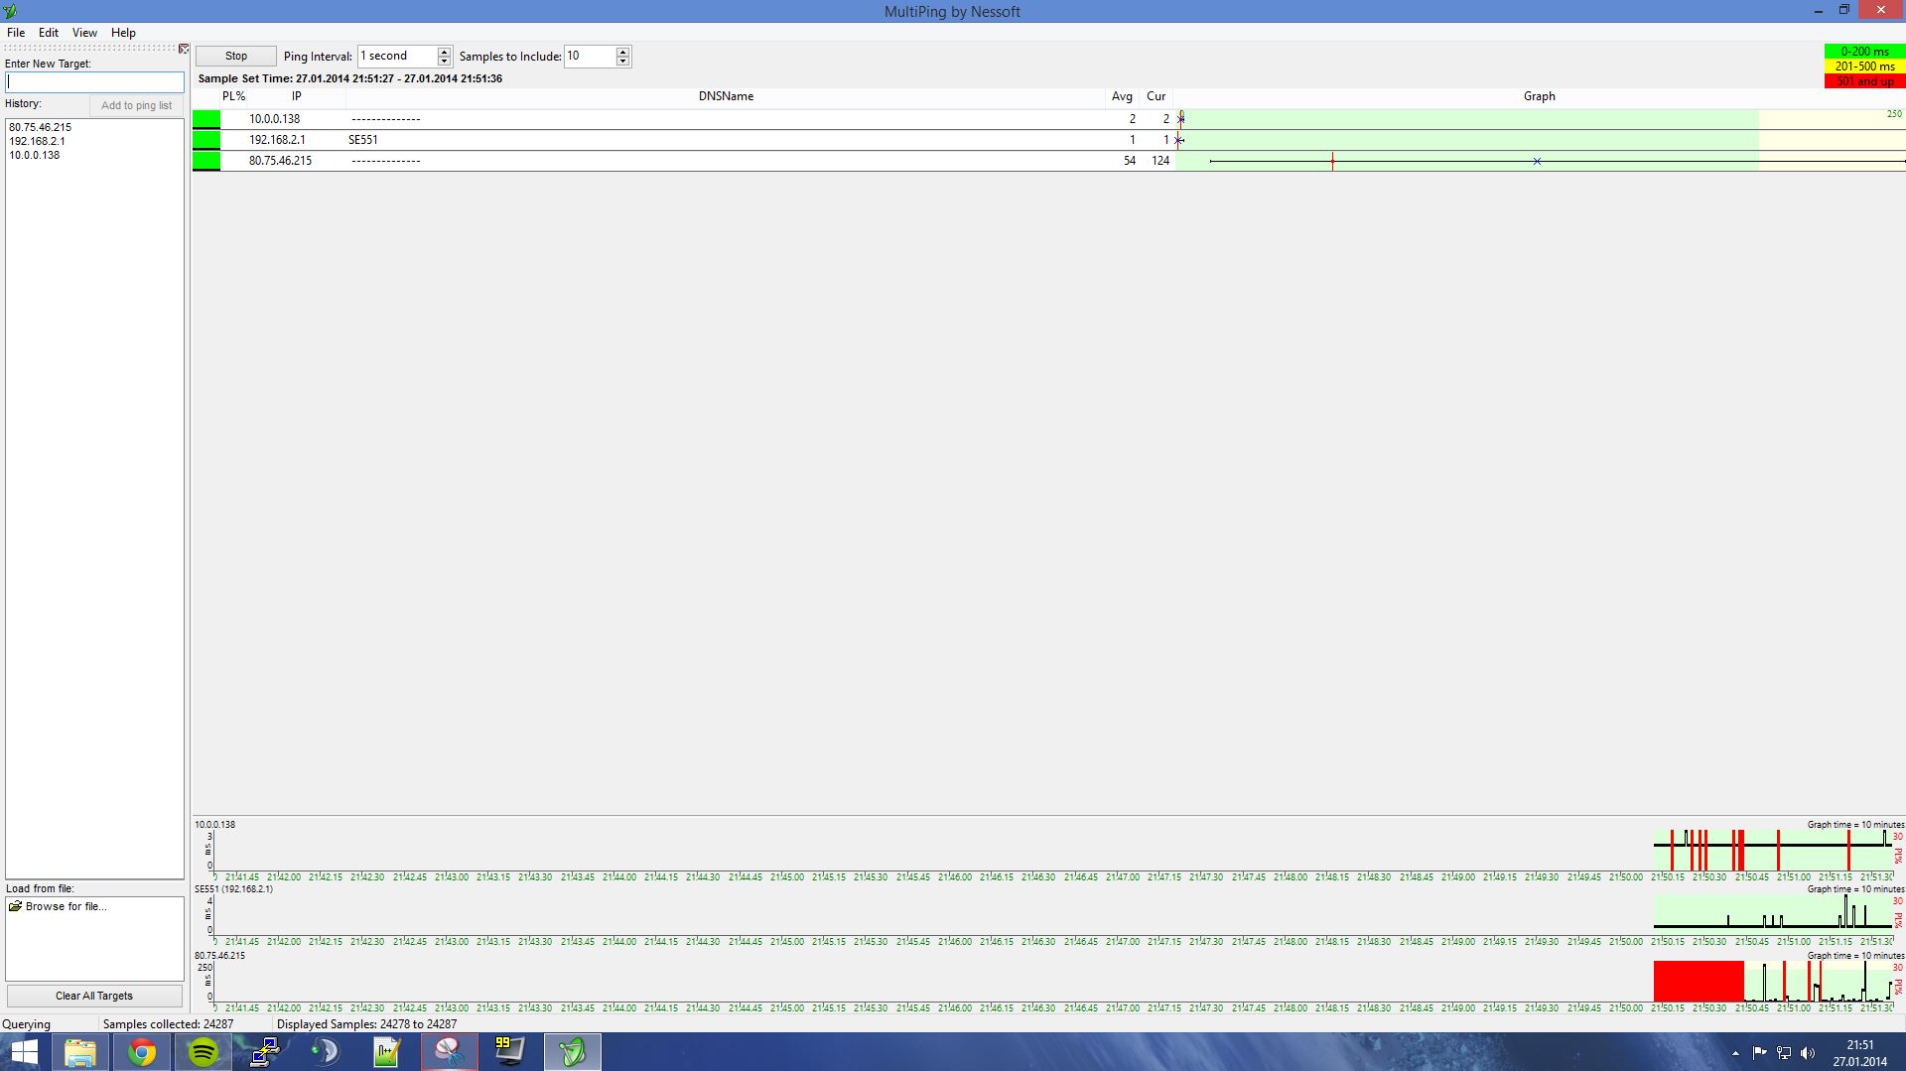Open Google Chrome from the taskbar
The width and height of the screenshot is (1906, 1071).
[141, 1052]
